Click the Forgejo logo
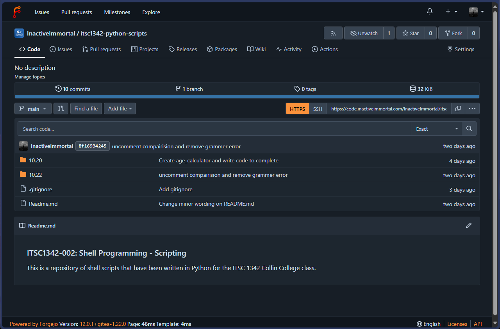The width and height of the screenshot is (500, 329). coord(16,11)
